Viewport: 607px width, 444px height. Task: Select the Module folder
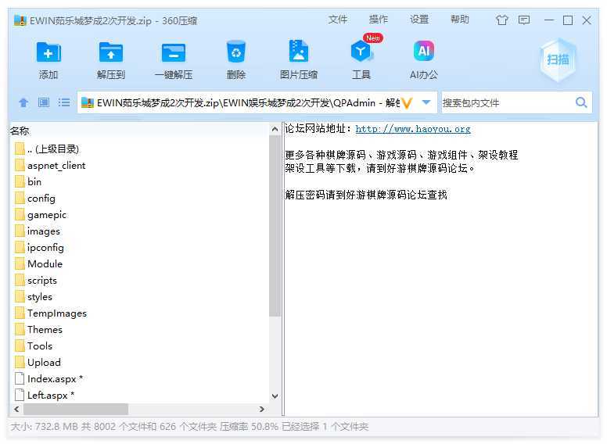point(38,263)
